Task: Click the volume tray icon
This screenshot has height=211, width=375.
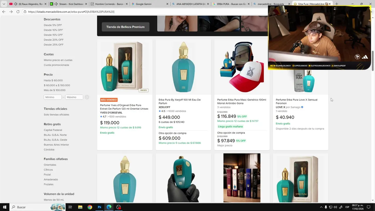Action: pos(335,207)
